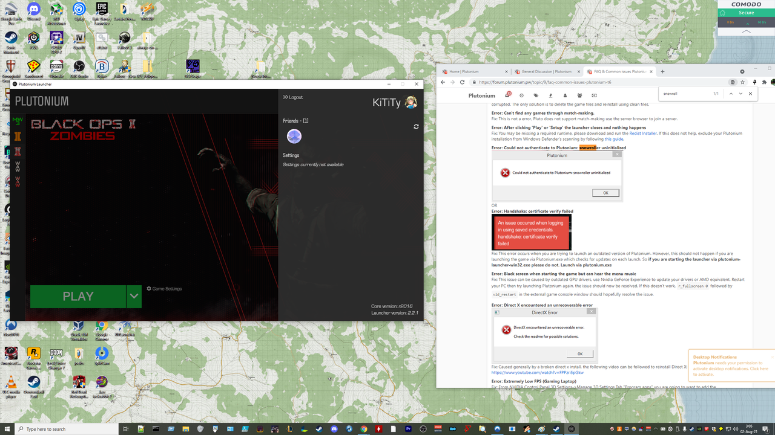Open OBS Studio desktop shortcut
The image size is (775, 435).
coord(79,68)
